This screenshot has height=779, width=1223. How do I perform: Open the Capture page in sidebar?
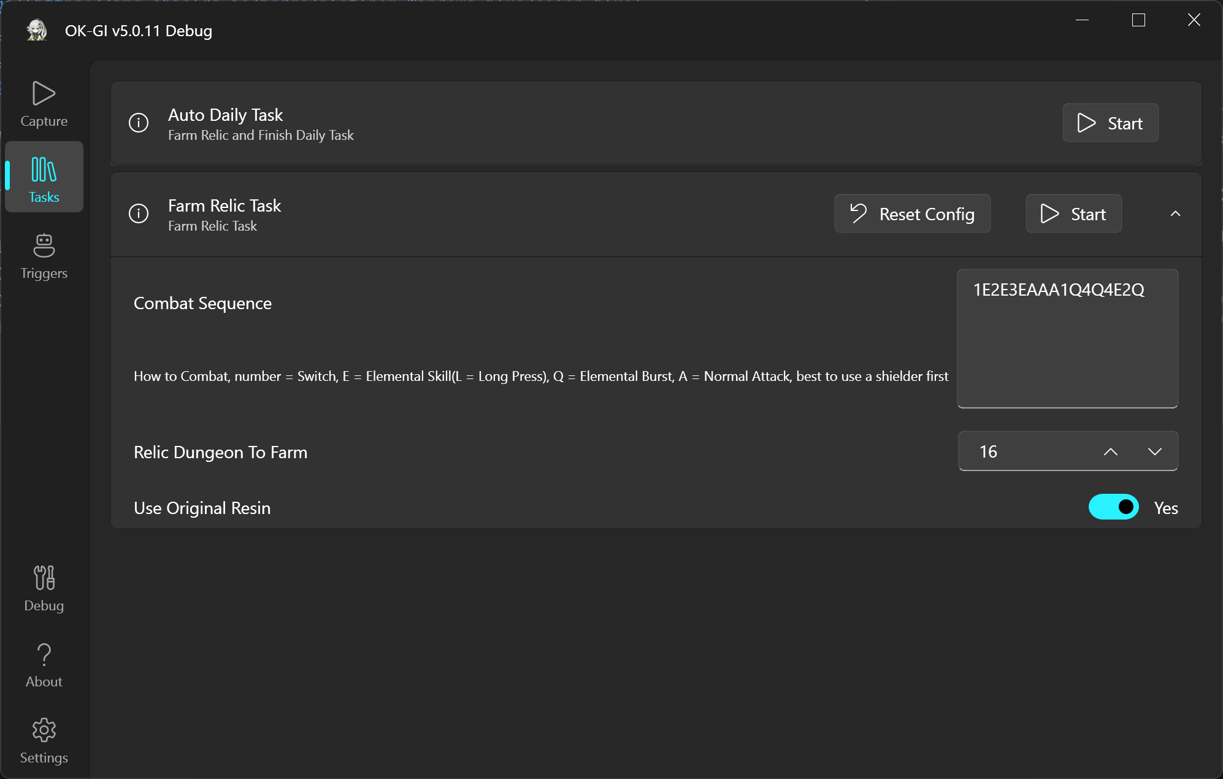tap(44, 104)
